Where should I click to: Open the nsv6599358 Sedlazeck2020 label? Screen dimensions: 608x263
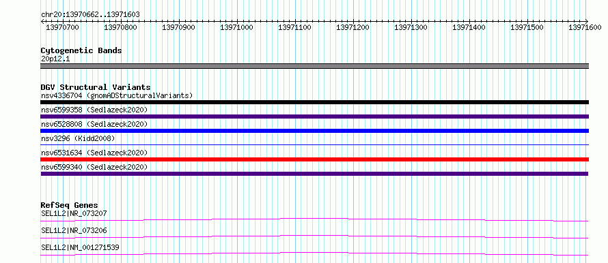point(94,110)
